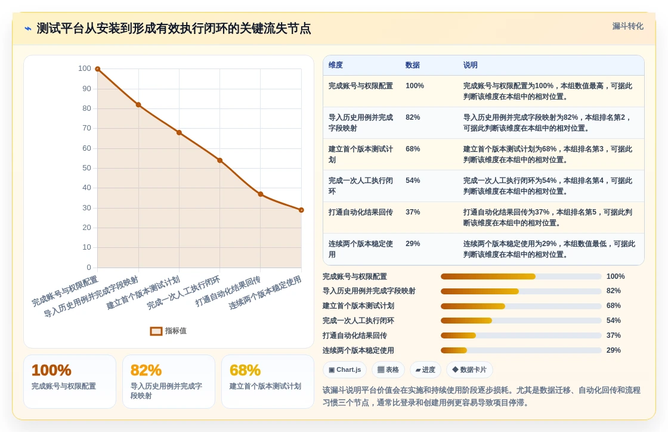Select the 68% stat card
This screenshot has width=668, height=432.
point(268,382)
